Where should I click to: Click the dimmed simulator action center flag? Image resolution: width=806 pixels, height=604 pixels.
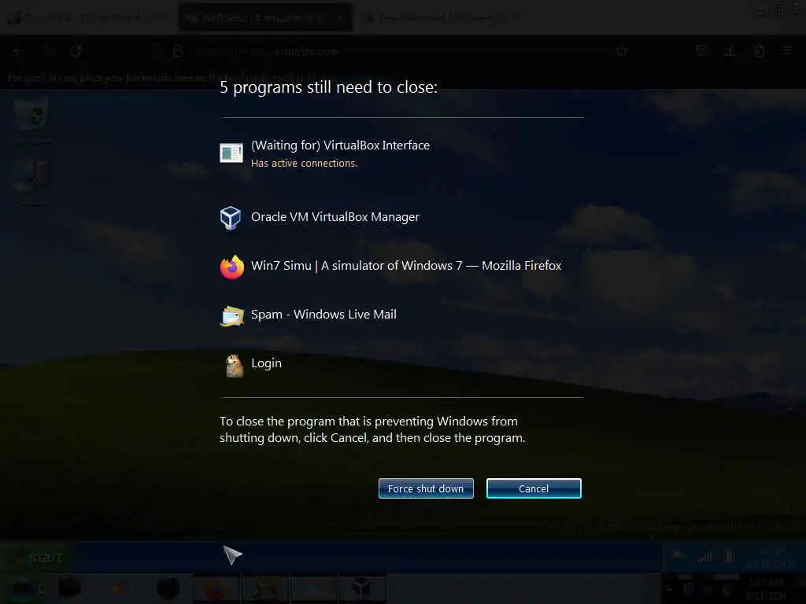tap(679, 556)
